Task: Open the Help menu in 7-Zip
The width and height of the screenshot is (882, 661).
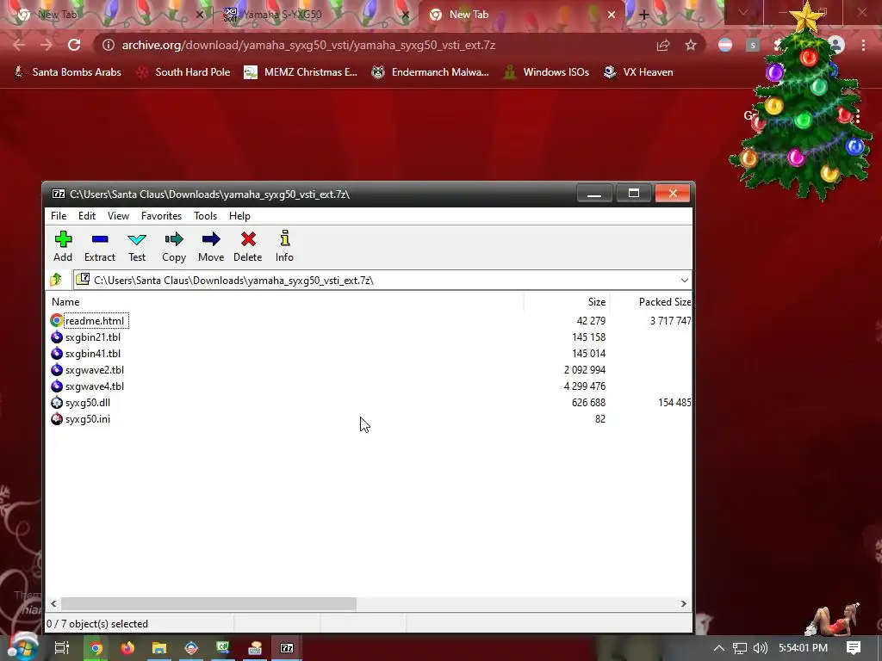Action: pyautogui.click(x=239, y=216)
